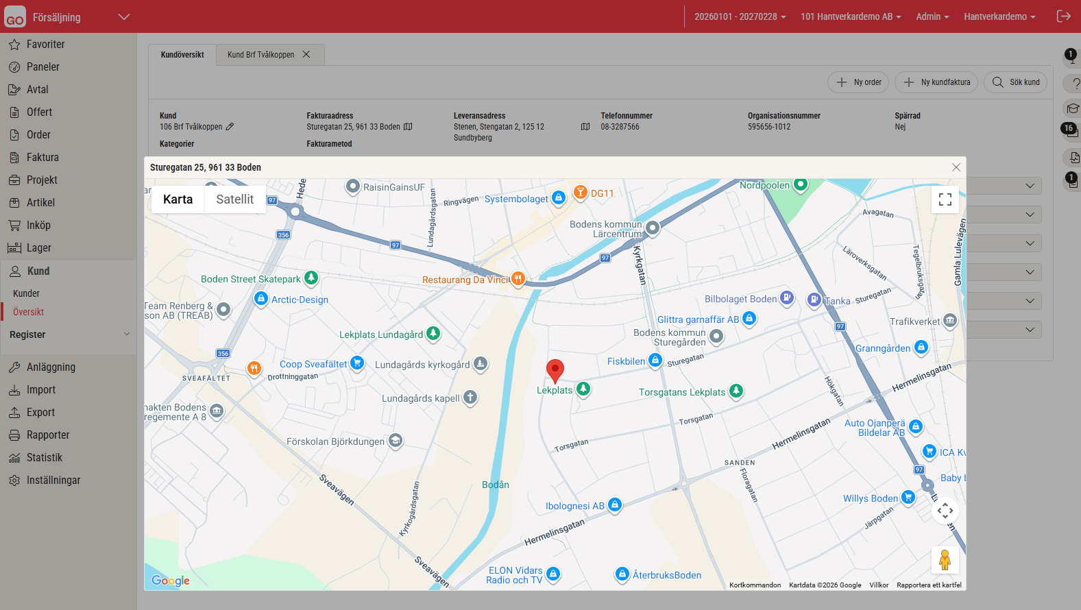
Task: Click the Boden Street Skatepark marker
Action: 311,278
